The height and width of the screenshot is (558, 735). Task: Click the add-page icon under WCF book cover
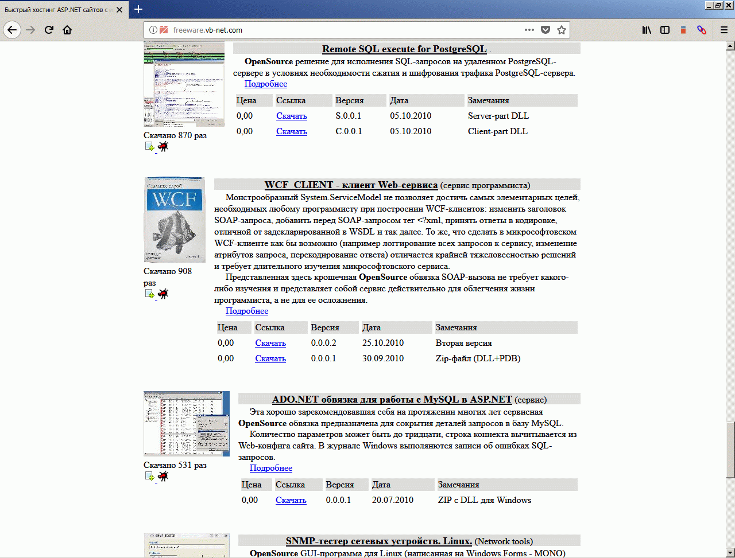150,294
